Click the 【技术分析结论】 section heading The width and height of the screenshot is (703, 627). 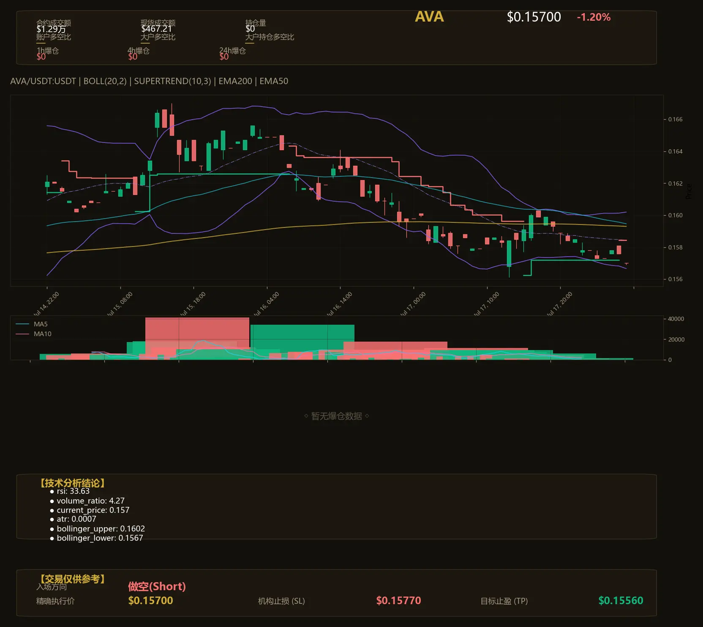72,483
